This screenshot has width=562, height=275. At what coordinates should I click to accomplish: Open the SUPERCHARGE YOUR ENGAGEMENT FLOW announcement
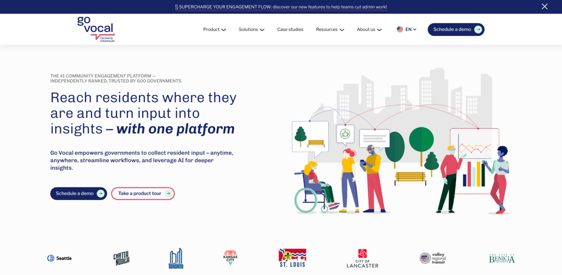281,7
